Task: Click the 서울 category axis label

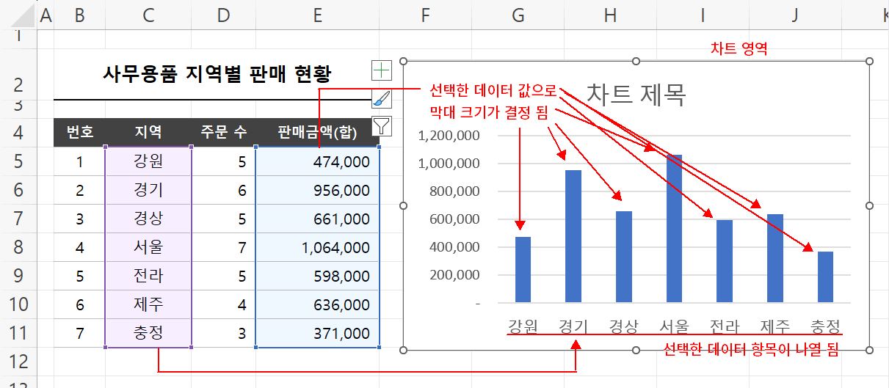Action: pyautogui.click(x=674, y=326)
